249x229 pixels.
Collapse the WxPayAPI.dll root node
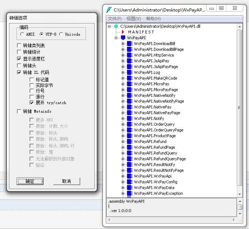pos(109,26)
